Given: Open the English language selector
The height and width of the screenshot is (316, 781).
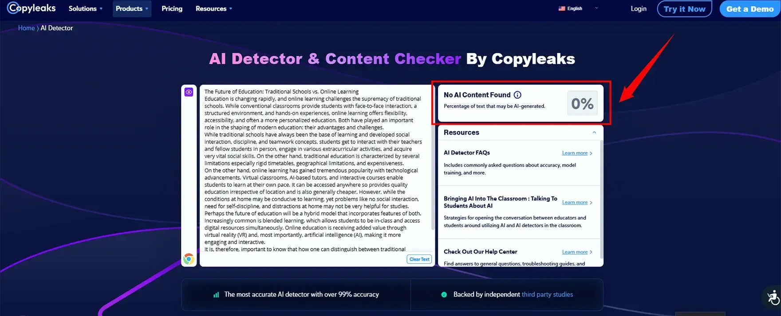Looking at the screenshot, I should click(579, 8).
